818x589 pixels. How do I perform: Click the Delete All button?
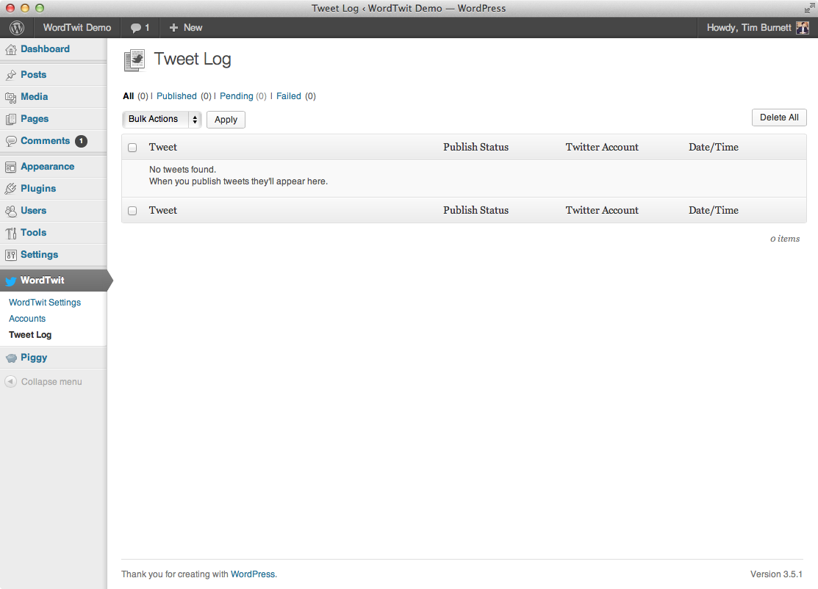(x=779, y=118)
